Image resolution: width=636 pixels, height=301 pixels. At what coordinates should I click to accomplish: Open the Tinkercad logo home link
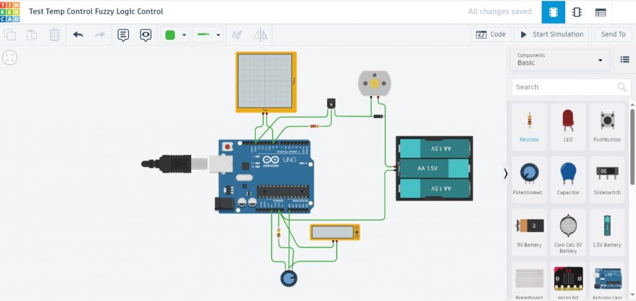pos(10,12)
